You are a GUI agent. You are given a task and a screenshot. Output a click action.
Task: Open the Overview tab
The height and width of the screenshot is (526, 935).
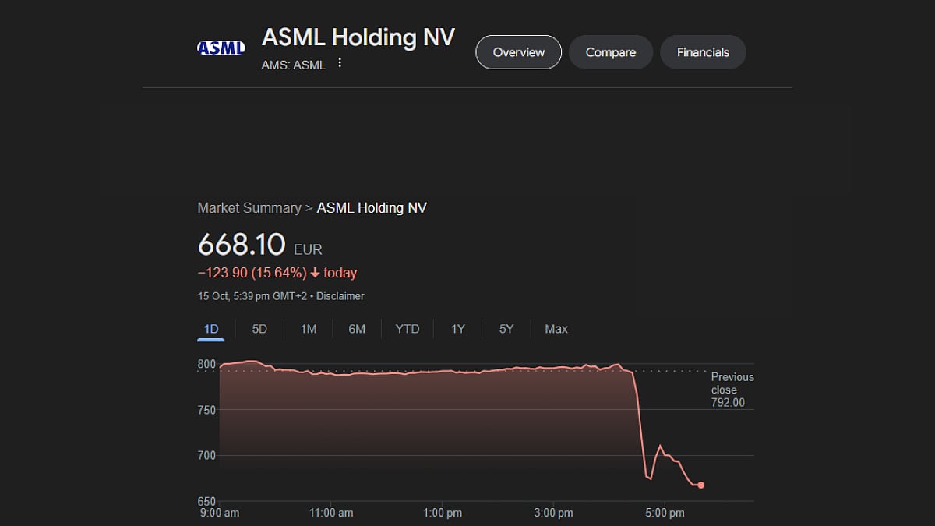click(518, 52)
